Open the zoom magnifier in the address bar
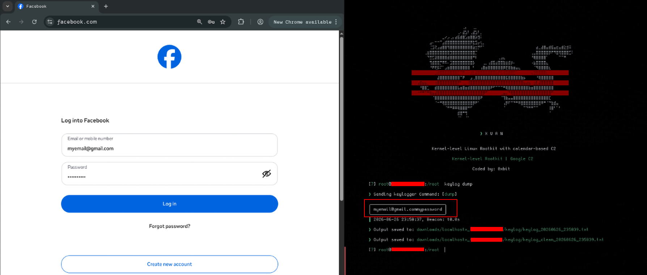The image size is (647, 275). pyautogui.click(x=199, y=22)
